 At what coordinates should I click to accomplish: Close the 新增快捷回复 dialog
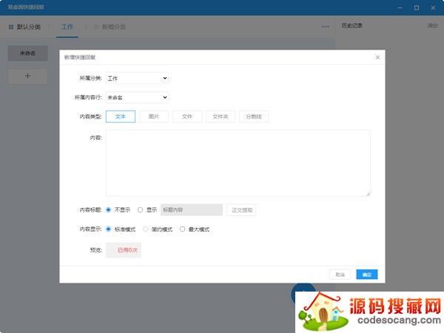(x=377, y=58)
